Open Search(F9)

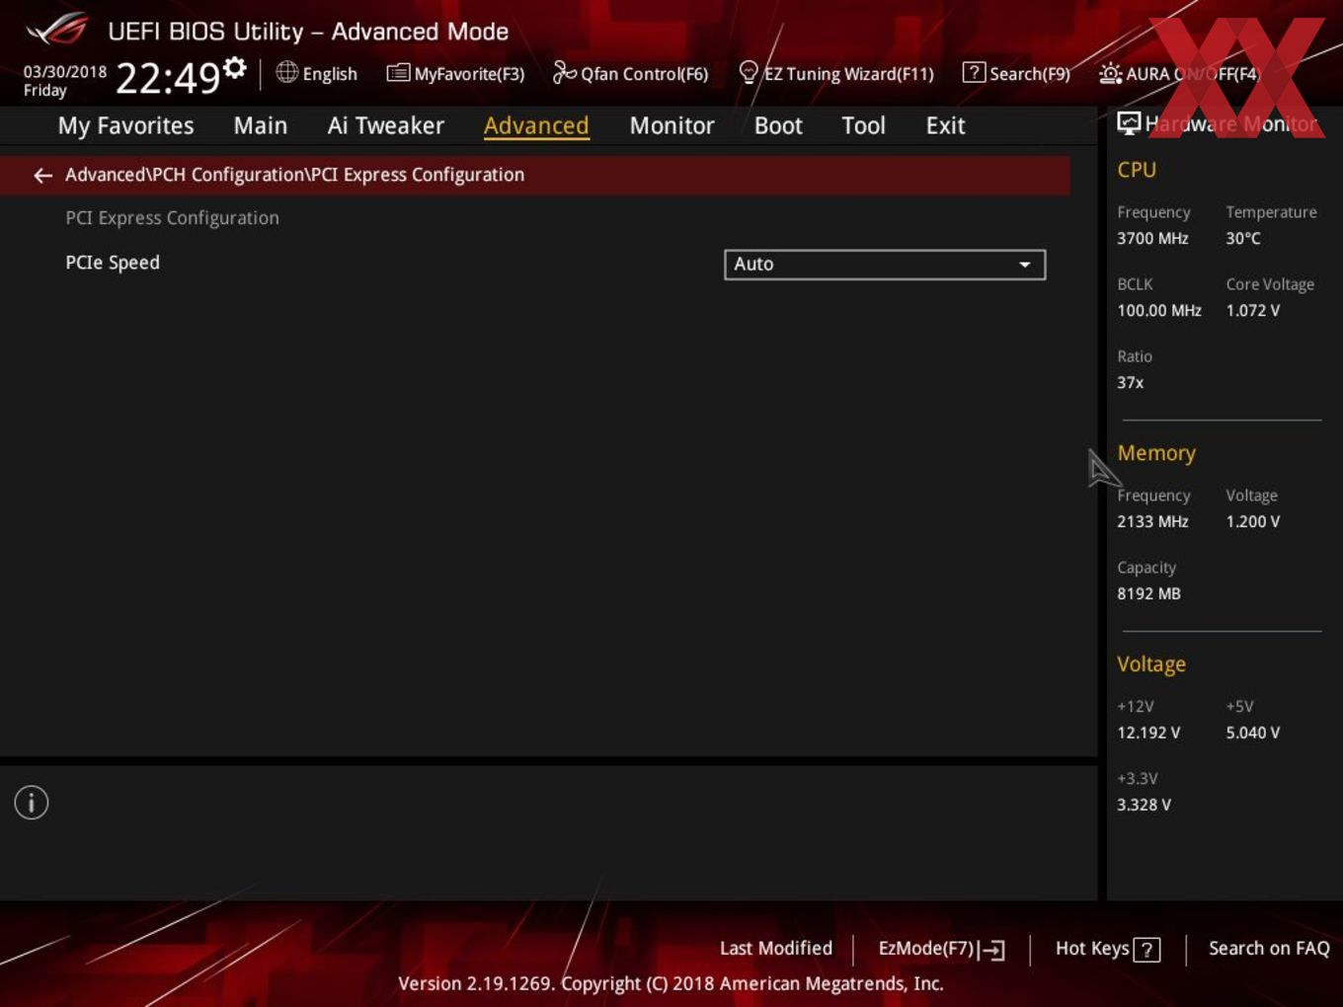click(x=1016, y=73)
